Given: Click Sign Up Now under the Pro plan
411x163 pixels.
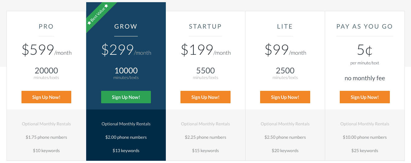Looking at the screenshot, I should [x=46, y=97].
